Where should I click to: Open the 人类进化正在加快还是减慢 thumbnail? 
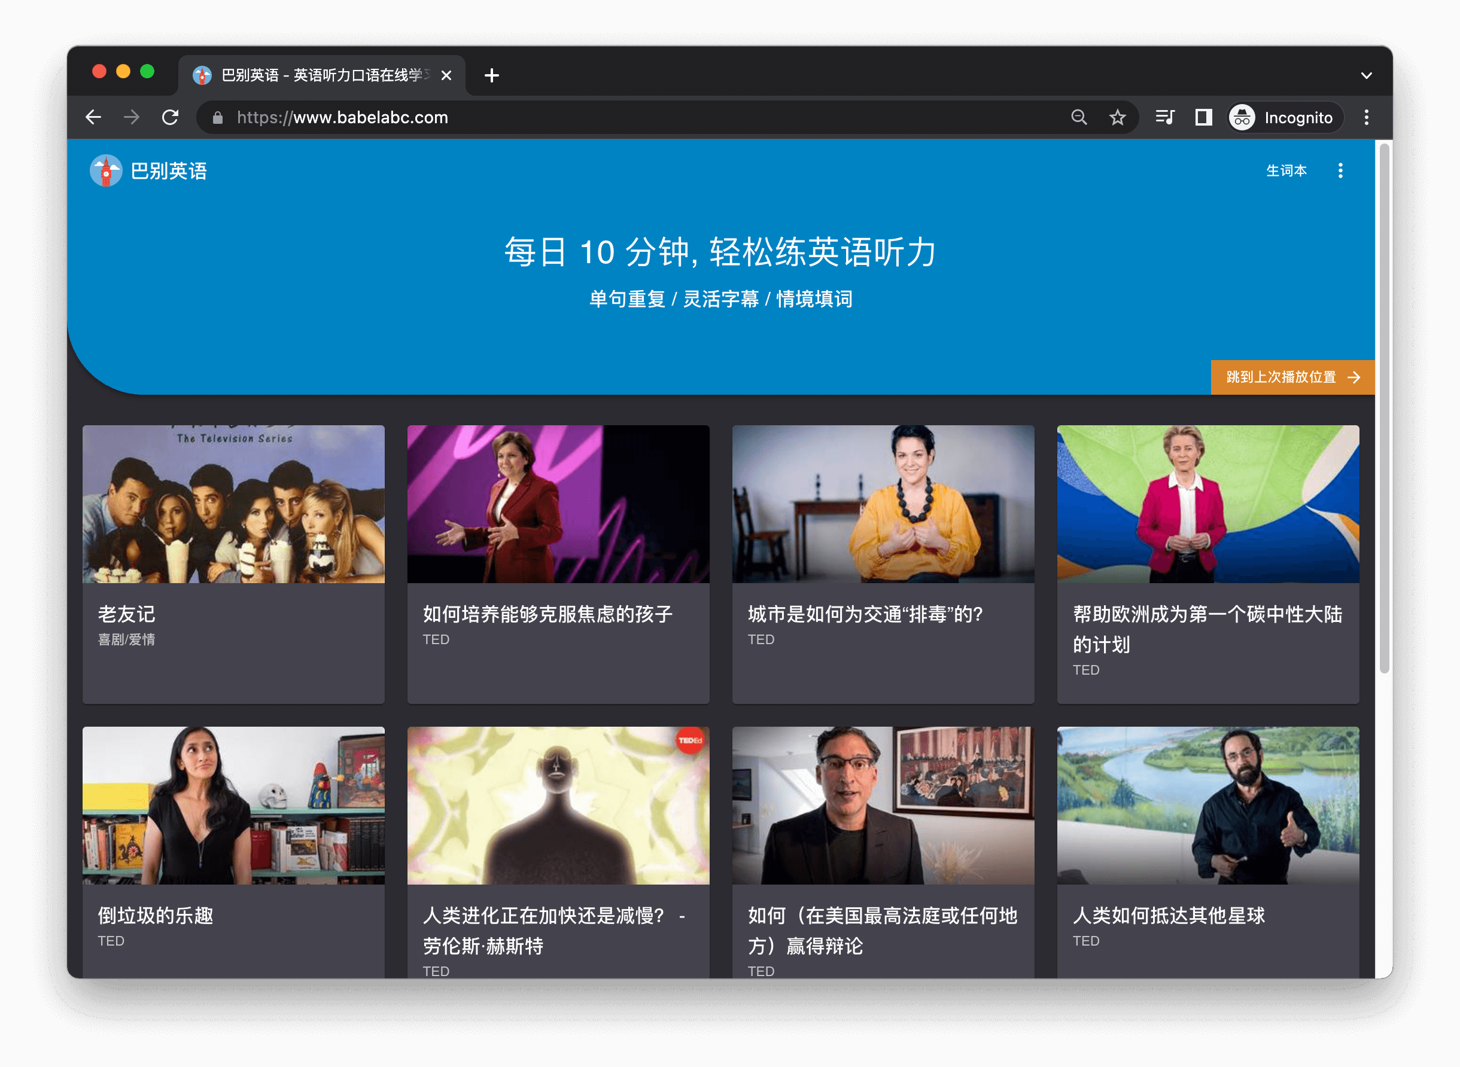click(558, 806)
